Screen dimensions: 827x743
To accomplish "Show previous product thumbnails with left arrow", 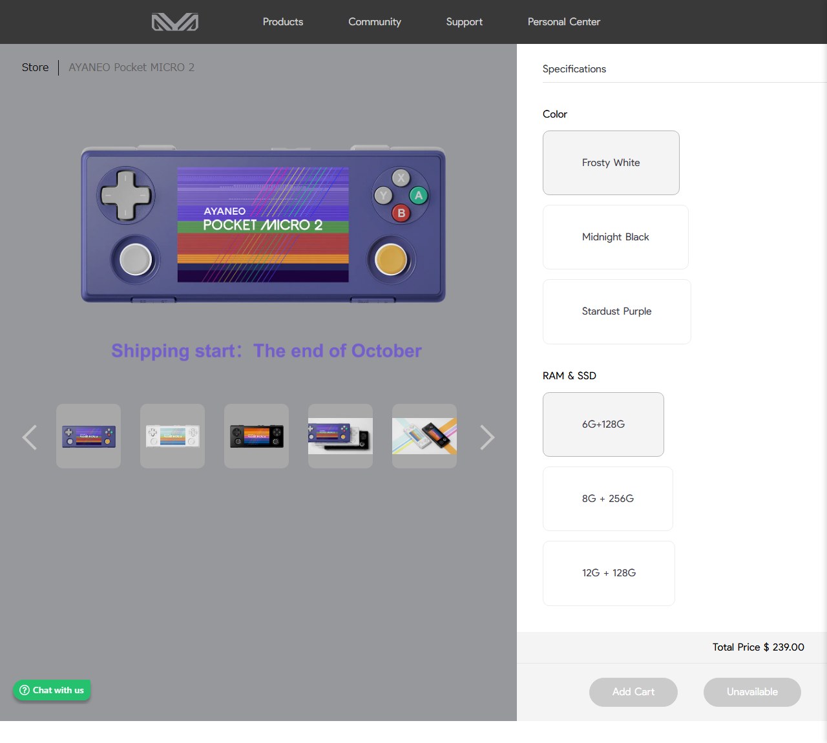I will point(30,437).
